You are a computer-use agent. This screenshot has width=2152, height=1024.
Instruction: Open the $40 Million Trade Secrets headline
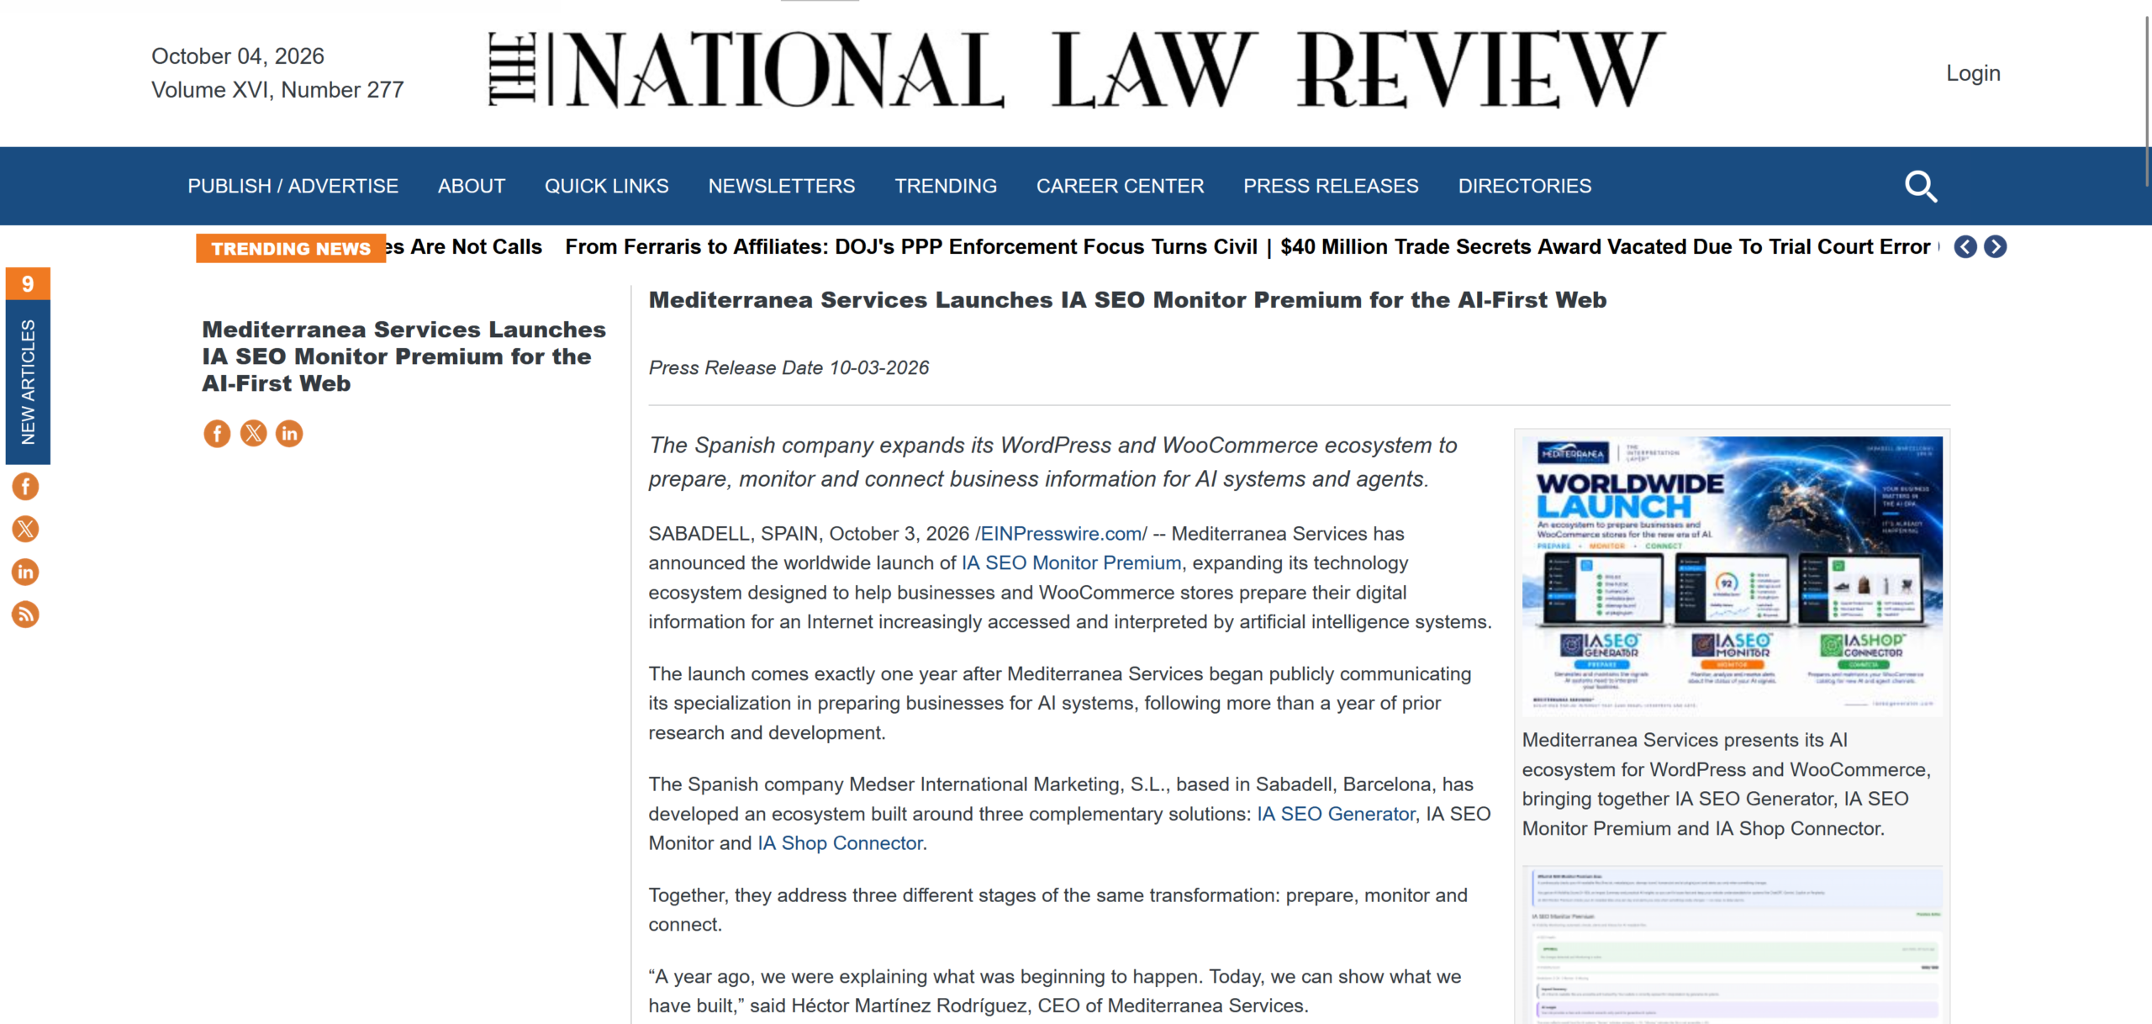pos(1606,246)
